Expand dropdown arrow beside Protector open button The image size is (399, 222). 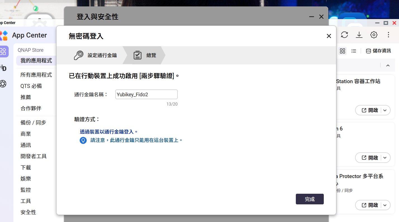385,205
